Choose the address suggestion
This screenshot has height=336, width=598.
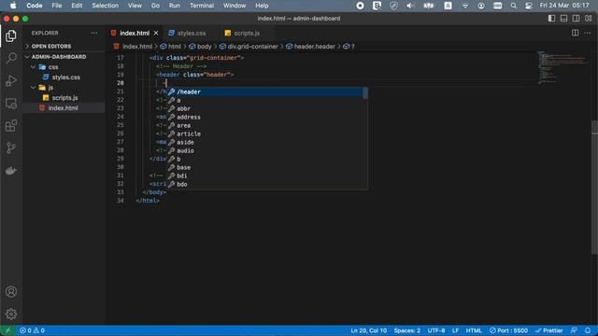[266, 117]
